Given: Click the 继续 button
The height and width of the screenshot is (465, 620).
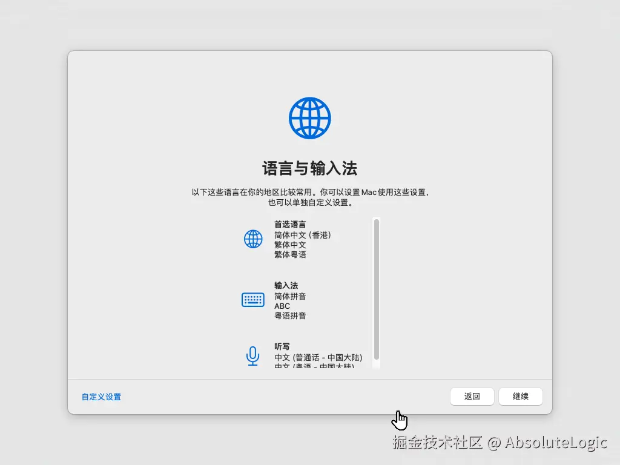Looking at the screenshot, I should [x=520, y=396].
